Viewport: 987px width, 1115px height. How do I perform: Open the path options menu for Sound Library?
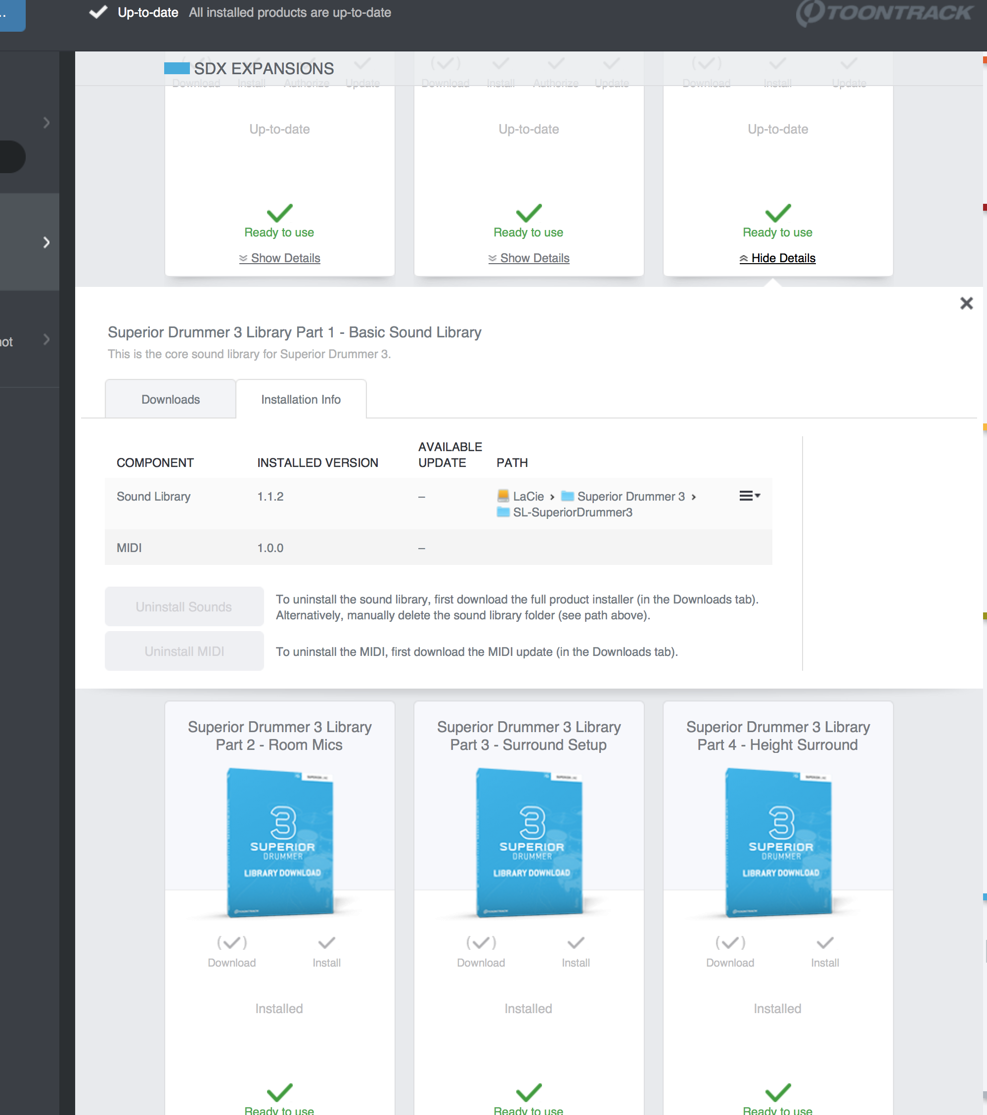pyautogui.click(x=749, y=496)
